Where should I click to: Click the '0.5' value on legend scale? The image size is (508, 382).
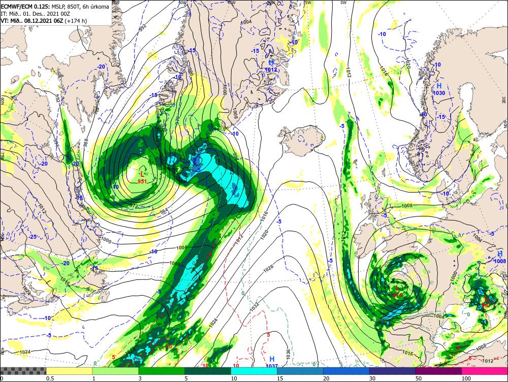[50, 378]
